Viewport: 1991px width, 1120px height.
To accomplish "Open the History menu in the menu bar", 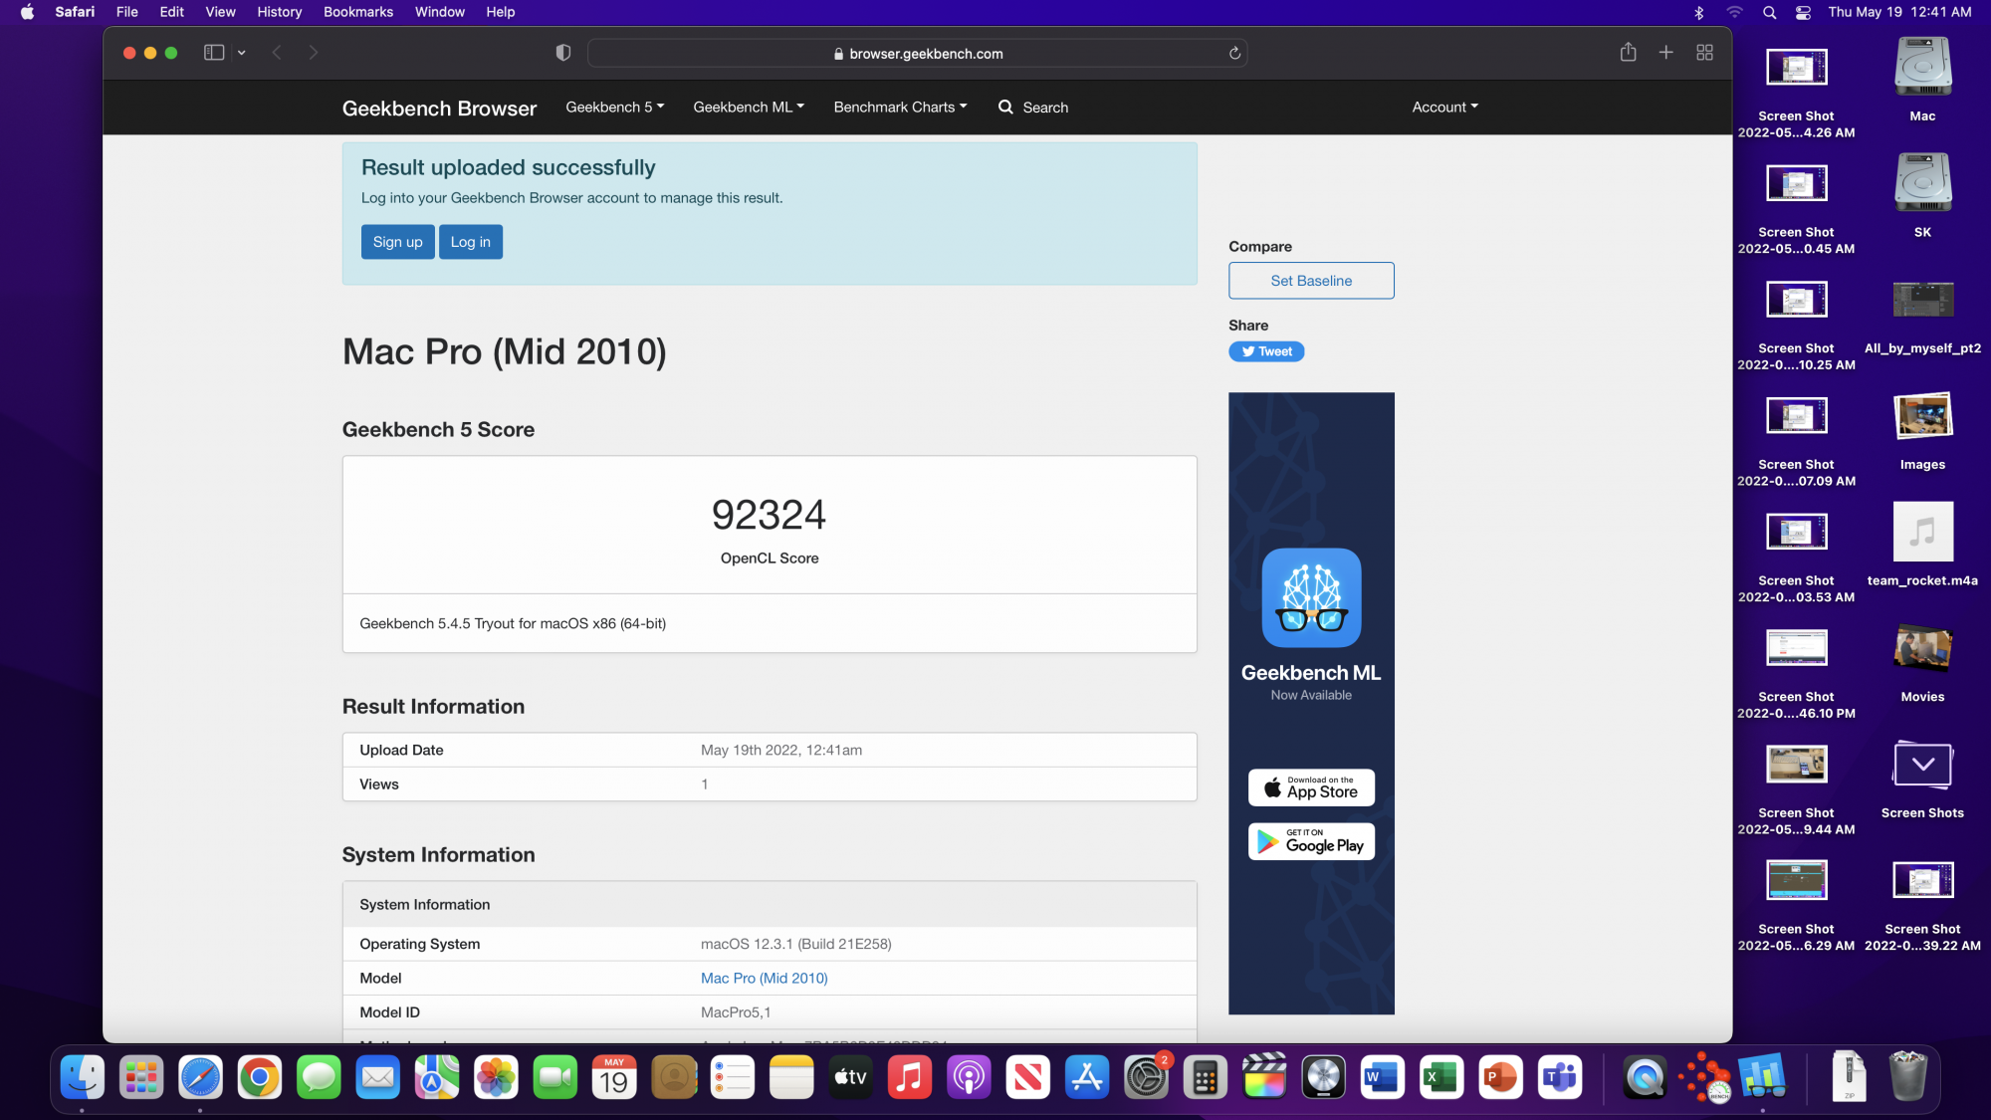I will 279,12.
